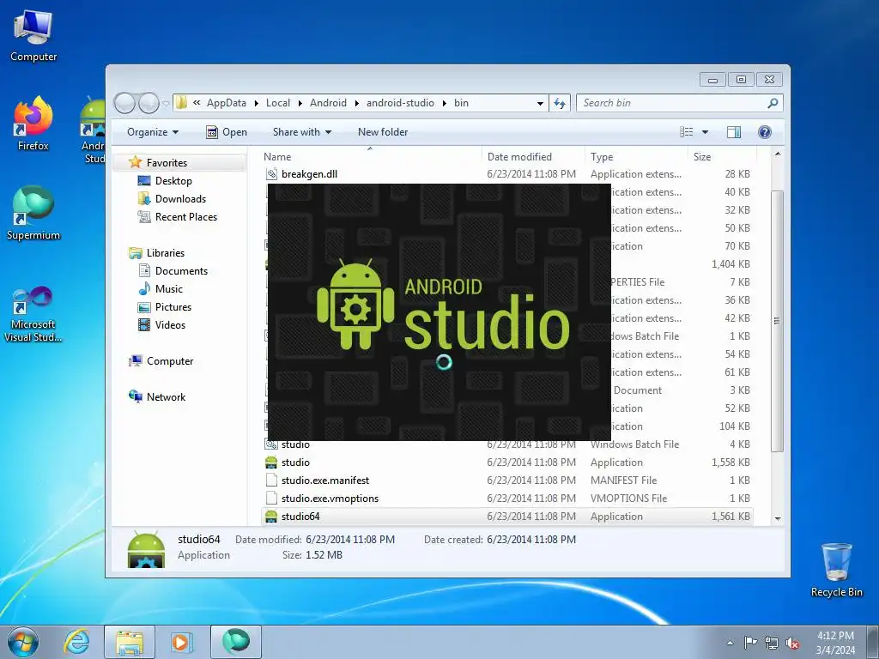Open Downloads in navigation pane

point(180,199)
